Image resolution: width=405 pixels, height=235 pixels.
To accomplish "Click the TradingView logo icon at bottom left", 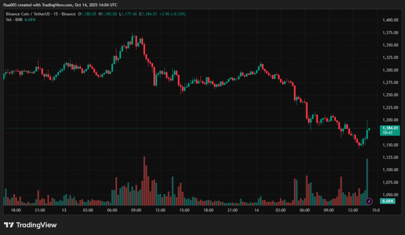I will pos(9,225).
